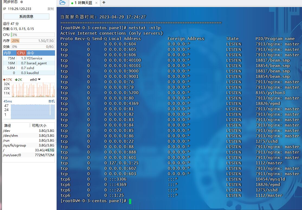Click the PID/Program name header
302x210 pixels.
[275, 39]
